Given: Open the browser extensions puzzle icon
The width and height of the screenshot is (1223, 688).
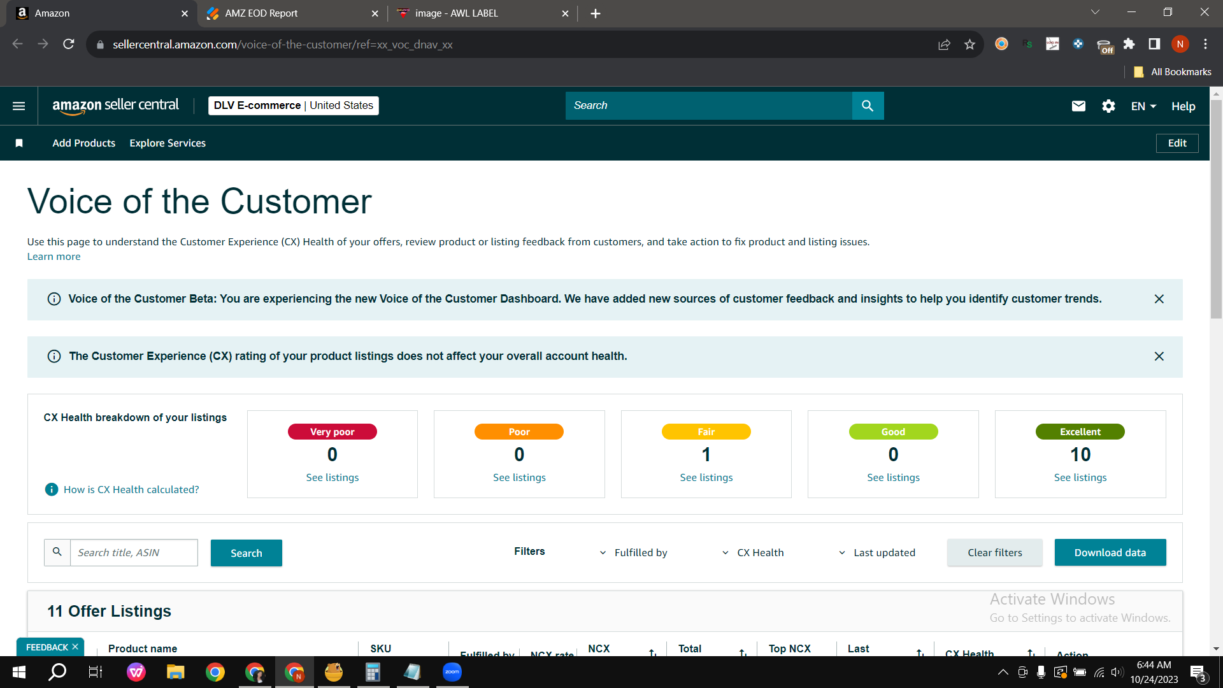Looking at the screenshot, I should (x=1129, y=44).
